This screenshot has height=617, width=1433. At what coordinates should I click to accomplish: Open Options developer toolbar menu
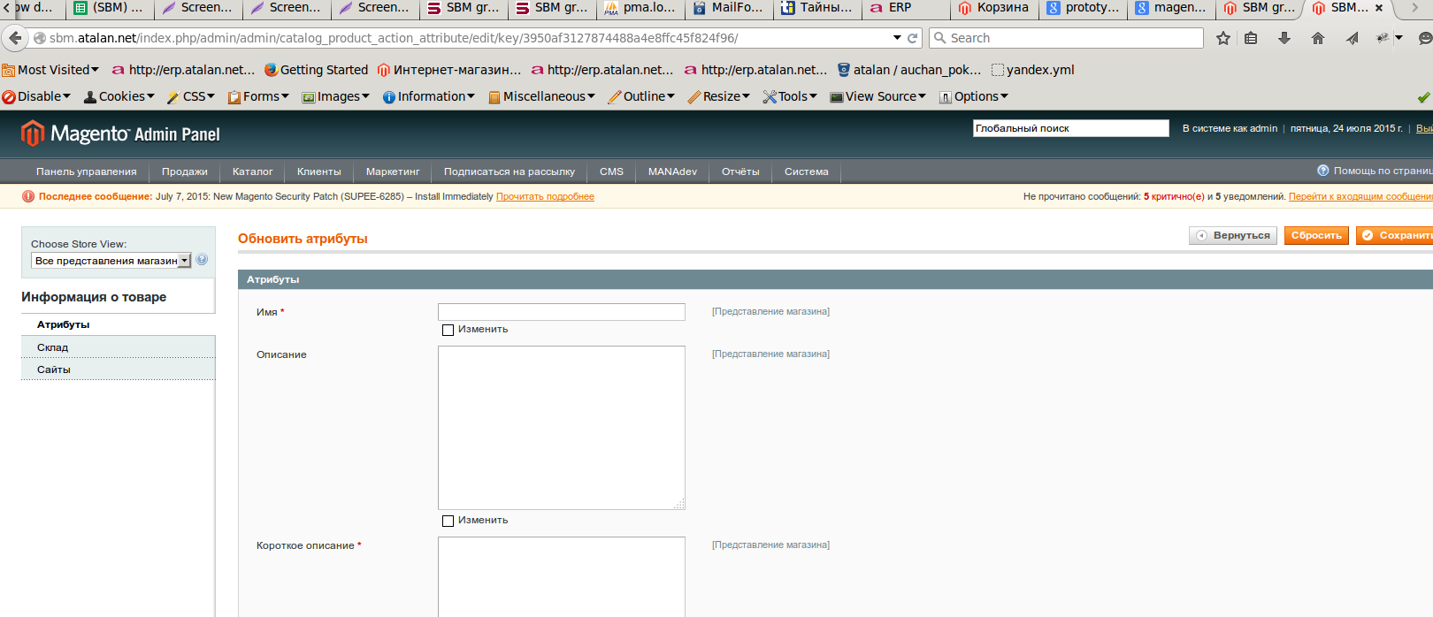974,96
